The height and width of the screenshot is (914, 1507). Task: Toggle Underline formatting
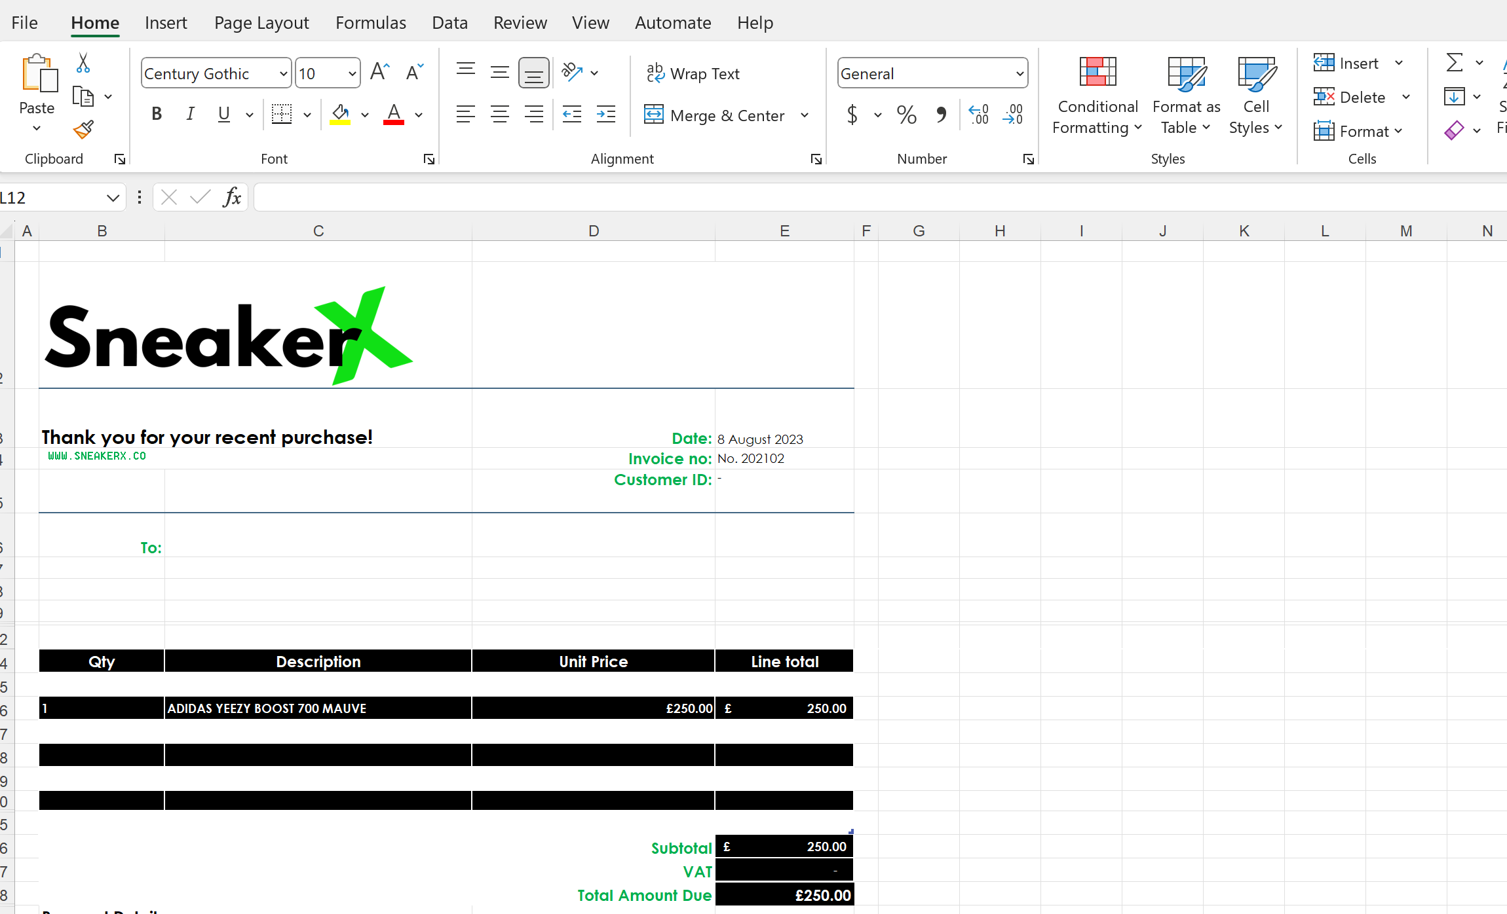click(x=224, y=114)
